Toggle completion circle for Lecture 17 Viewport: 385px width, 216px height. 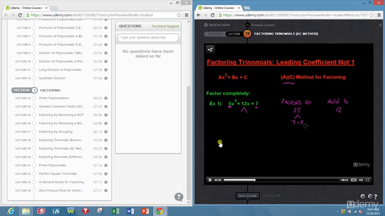(34, 132)
